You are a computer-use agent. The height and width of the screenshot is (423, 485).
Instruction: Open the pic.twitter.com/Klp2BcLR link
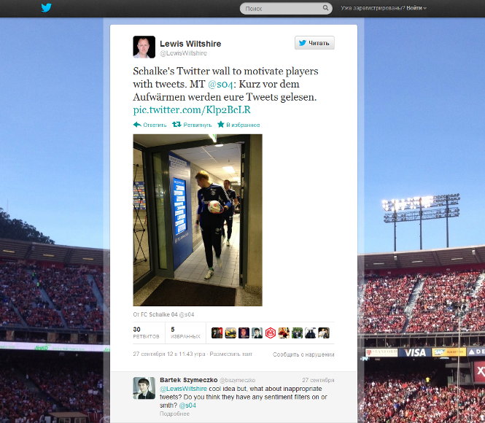(x=192, y=110)
